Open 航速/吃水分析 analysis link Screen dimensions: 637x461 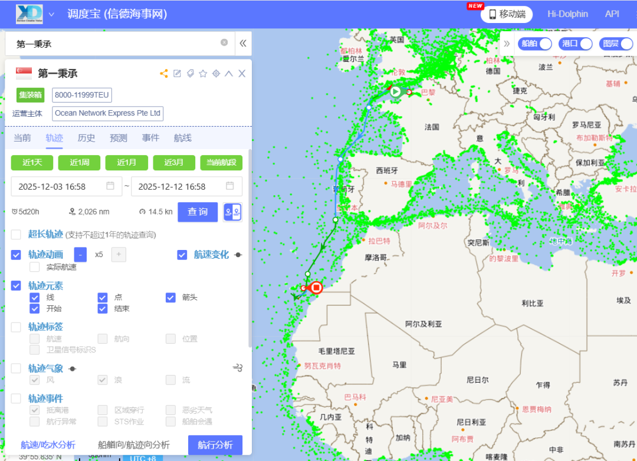tap(48, 445)
